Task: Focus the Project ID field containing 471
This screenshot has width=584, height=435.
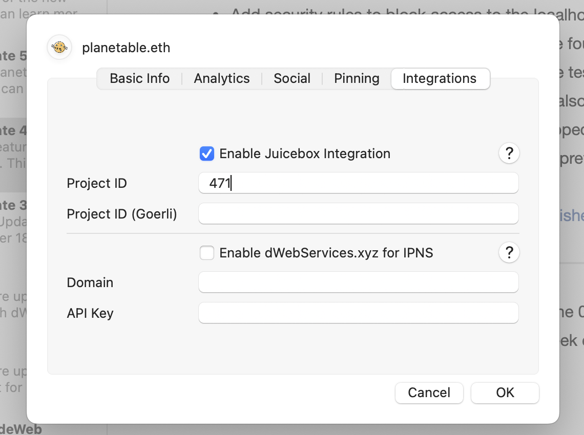Action: click(359, 183)
